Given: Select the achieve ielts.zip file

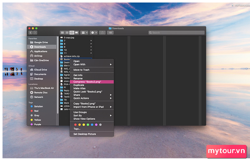Looking at the screenshot, I should [x=71, y=56].
